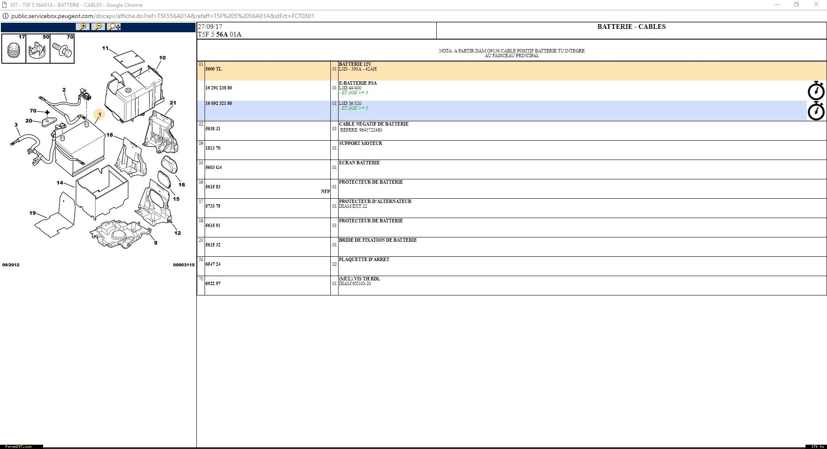Click the 09/2012 diagram date

[11, 265]
